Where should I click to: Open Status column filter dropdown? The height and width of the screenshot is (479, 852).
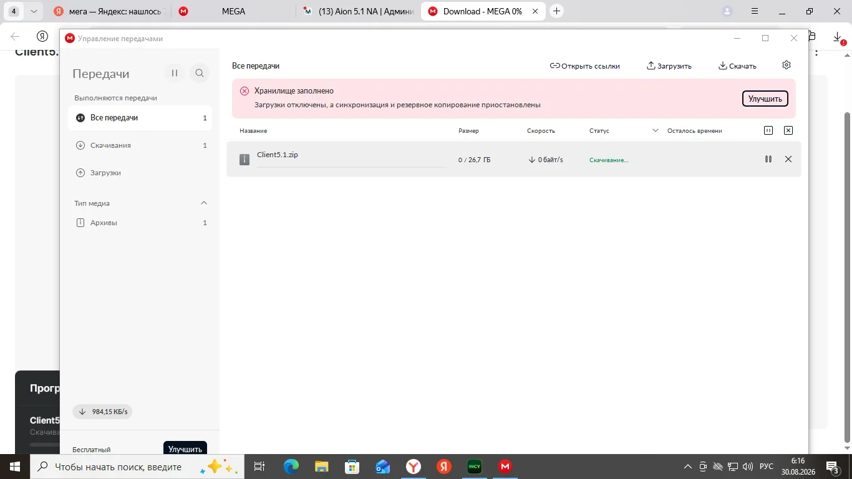click(x=656, y=131)
